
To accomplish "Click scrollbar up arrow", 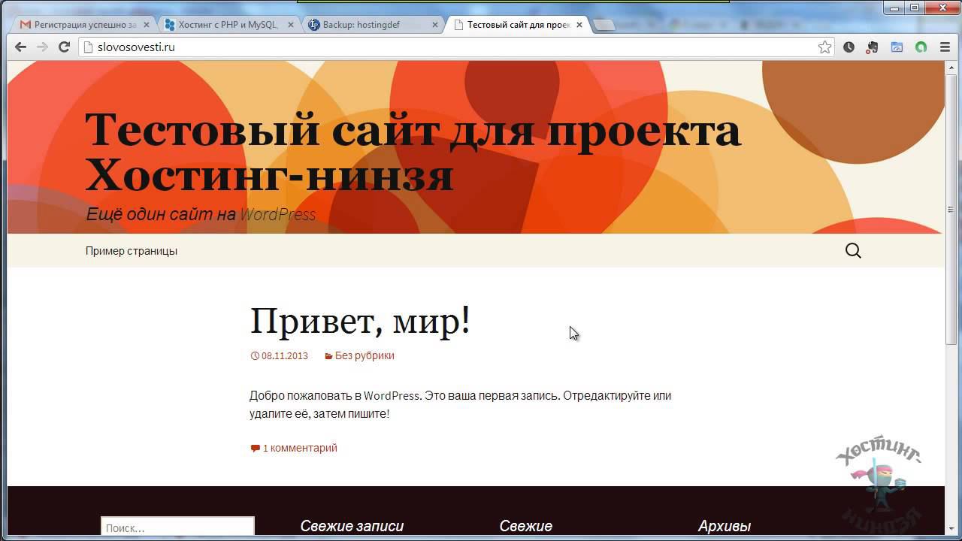I will (x=950, y=68).
